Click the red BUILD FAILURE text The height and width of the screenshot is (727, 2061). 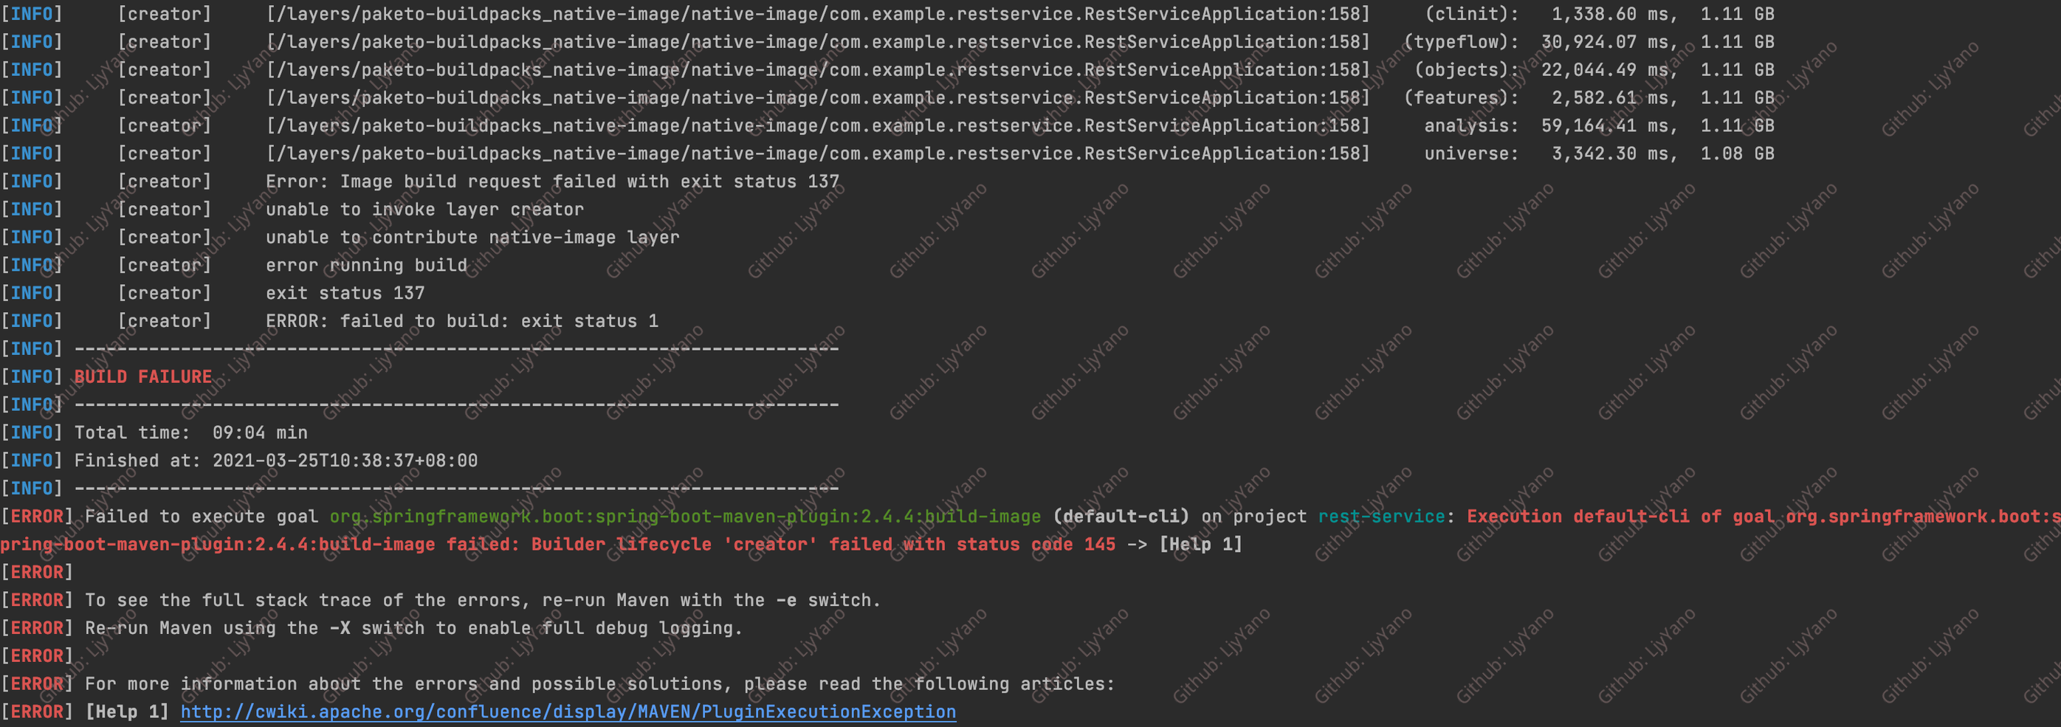[x=143, y=376]
